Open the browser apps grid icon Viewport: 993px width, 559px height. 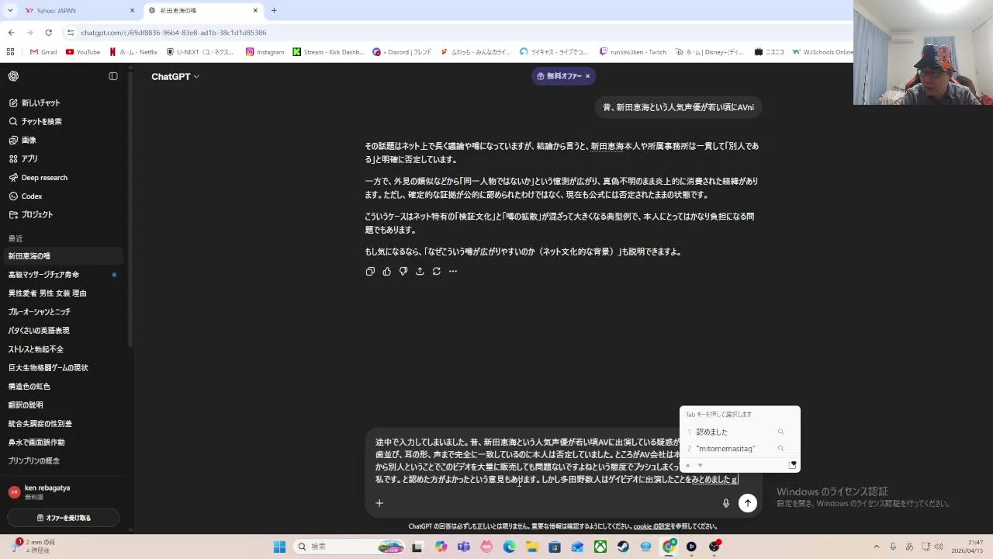(10, 52)
